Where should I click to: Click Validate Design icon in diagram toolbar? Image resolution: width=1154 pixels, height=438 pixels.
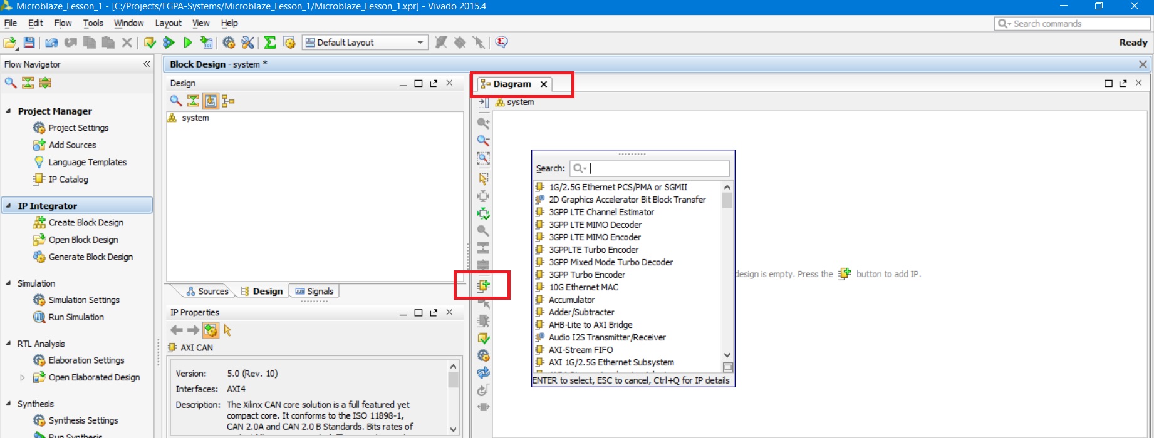point(483,339)
